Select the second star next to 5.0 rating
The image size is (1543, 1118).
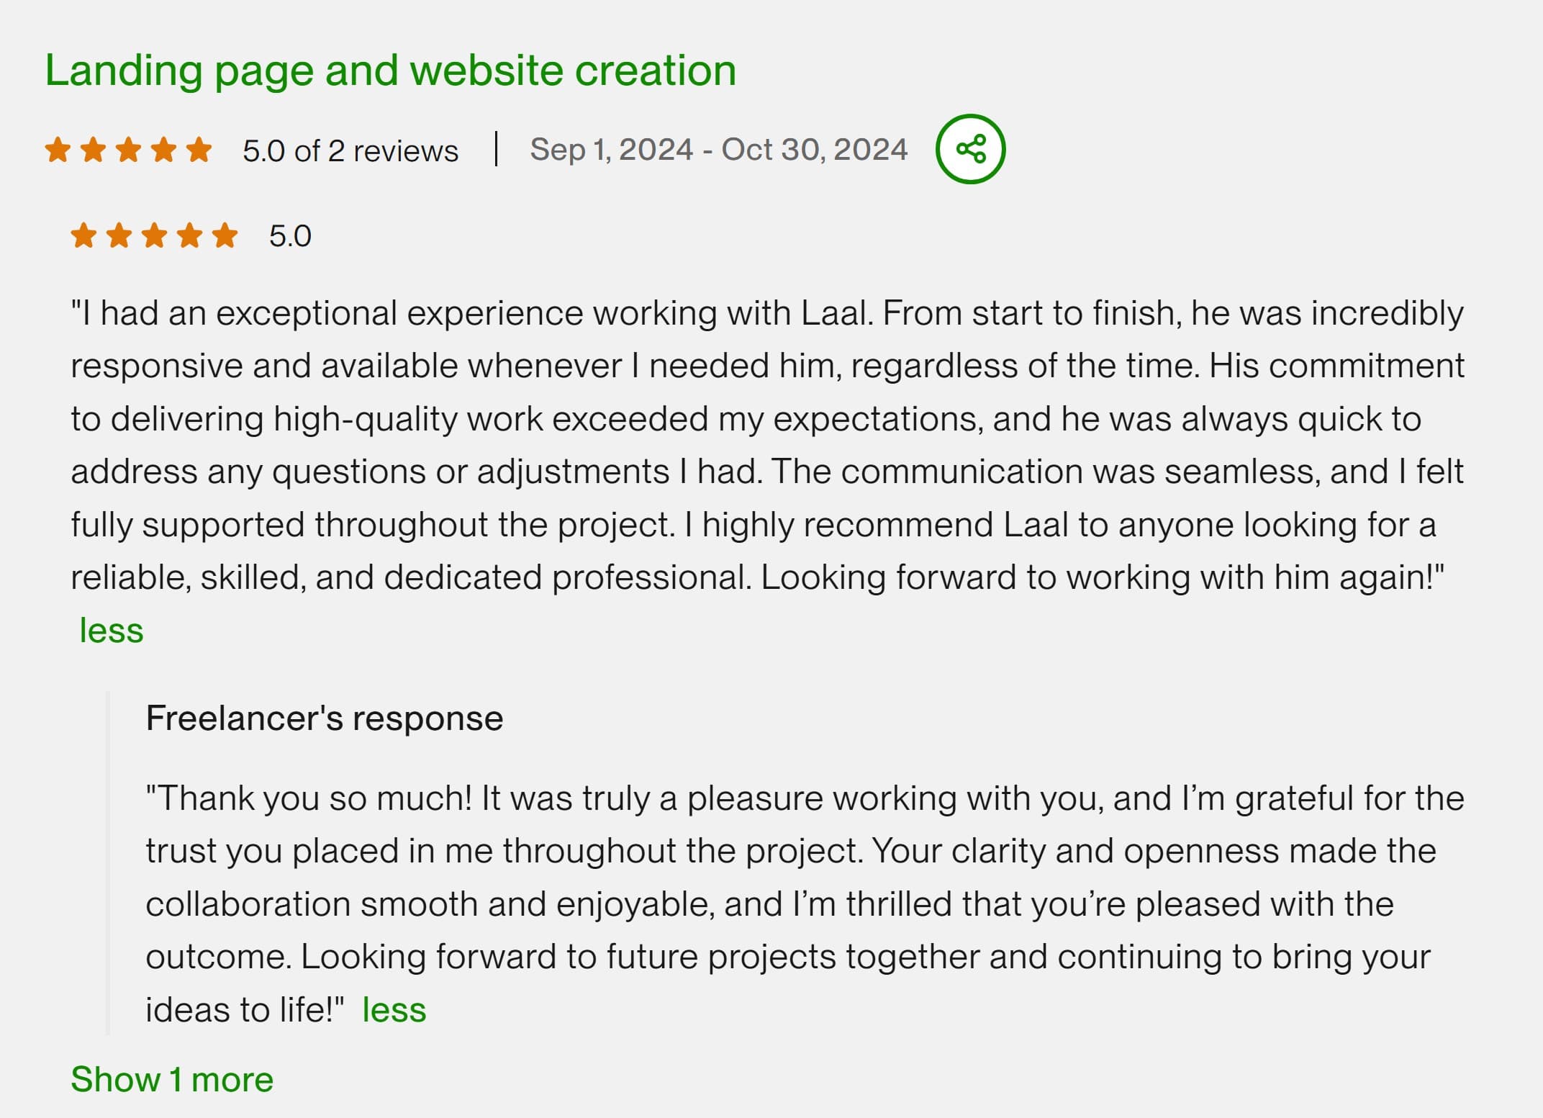click(118, 234)
